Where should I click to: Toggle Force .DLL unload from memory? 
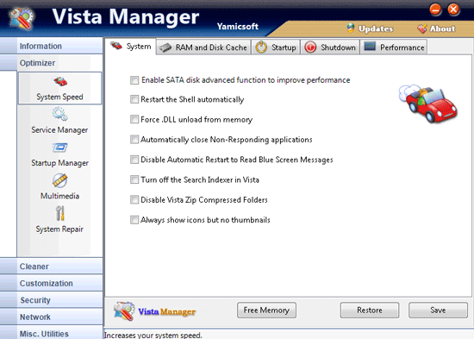coord(134,119)
